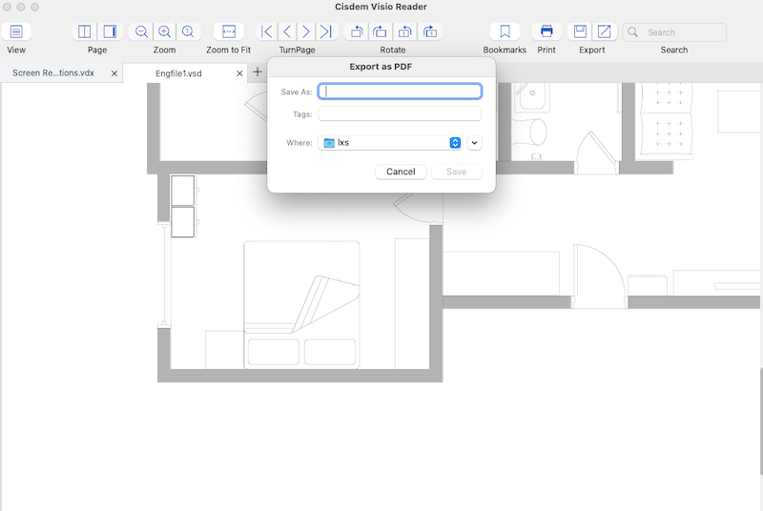This screenshot has width=763, height=511.
Task: Click the vertical scrollbar thumb
Action: point(761,421)
